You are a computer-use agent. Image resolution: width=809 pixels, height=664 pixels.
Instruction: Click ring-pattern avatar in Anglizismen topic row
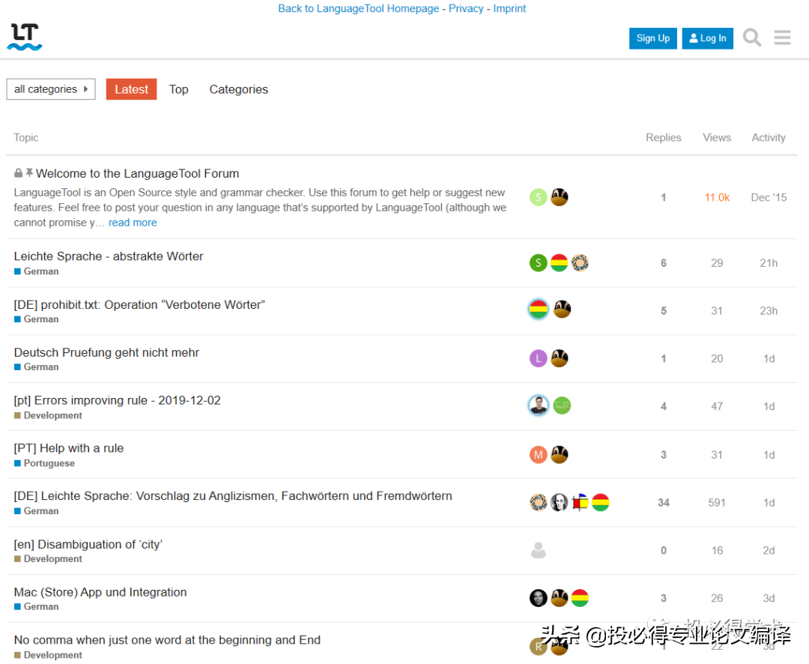(538, 502)
